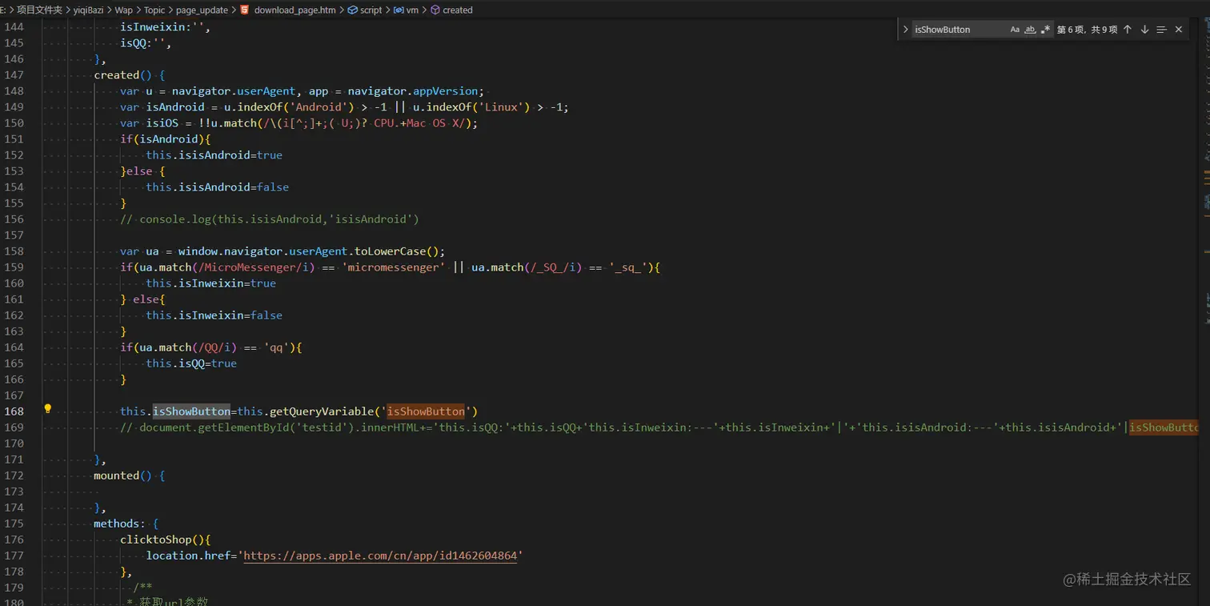Click the script symbol icon in breadcrumbs
Image resolution: width=1210 pixels, height=606 pixels.
click(x=352, y=10)
